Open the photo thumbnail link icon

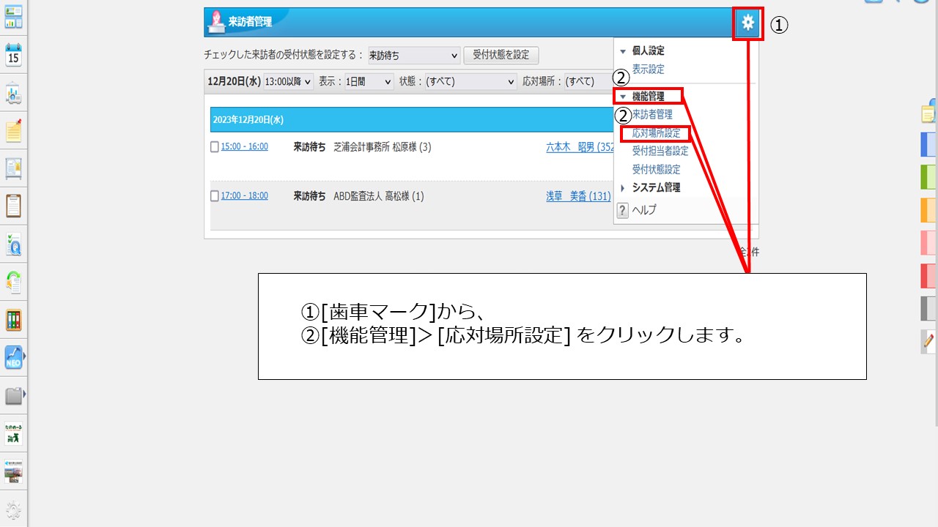pos(13,471)
